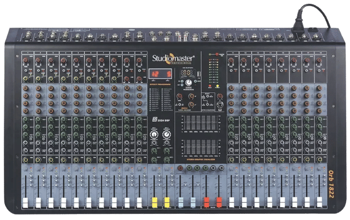350x220 pixels.
Task: Turn channel 1 gain knob at top-left
Action: coord(26,60)
